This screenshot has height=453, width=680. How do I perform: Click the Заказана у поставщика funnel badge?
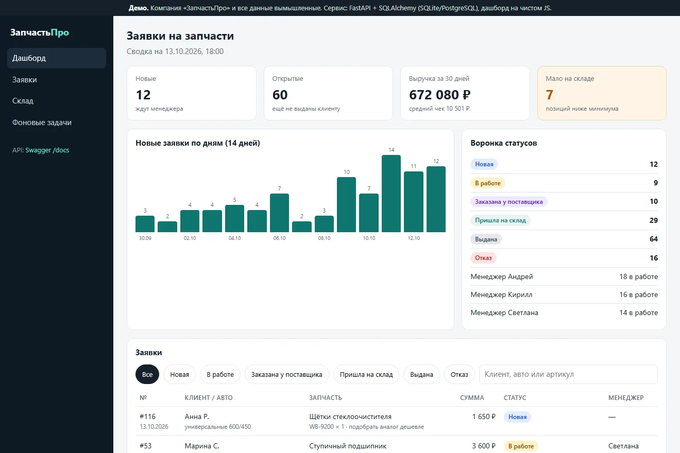pyautogui.click(x=509, y=202)
